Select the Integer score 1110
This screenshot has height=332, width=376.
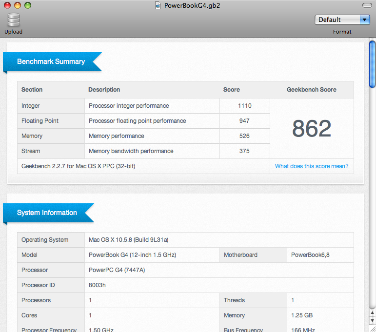click(245, 106)
